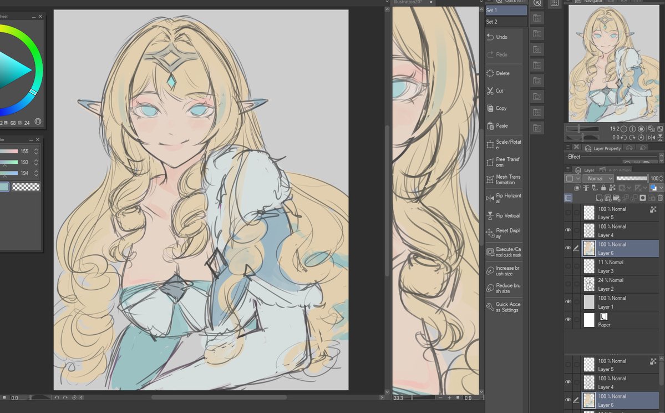Viewport: 665px width, 413px height.
Task: Create a new layer folder
Action: click(617, 198)
